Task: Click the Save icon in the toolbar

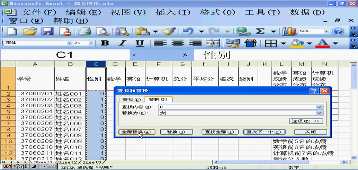Action: pyautogui.click(x=46, y=31)
